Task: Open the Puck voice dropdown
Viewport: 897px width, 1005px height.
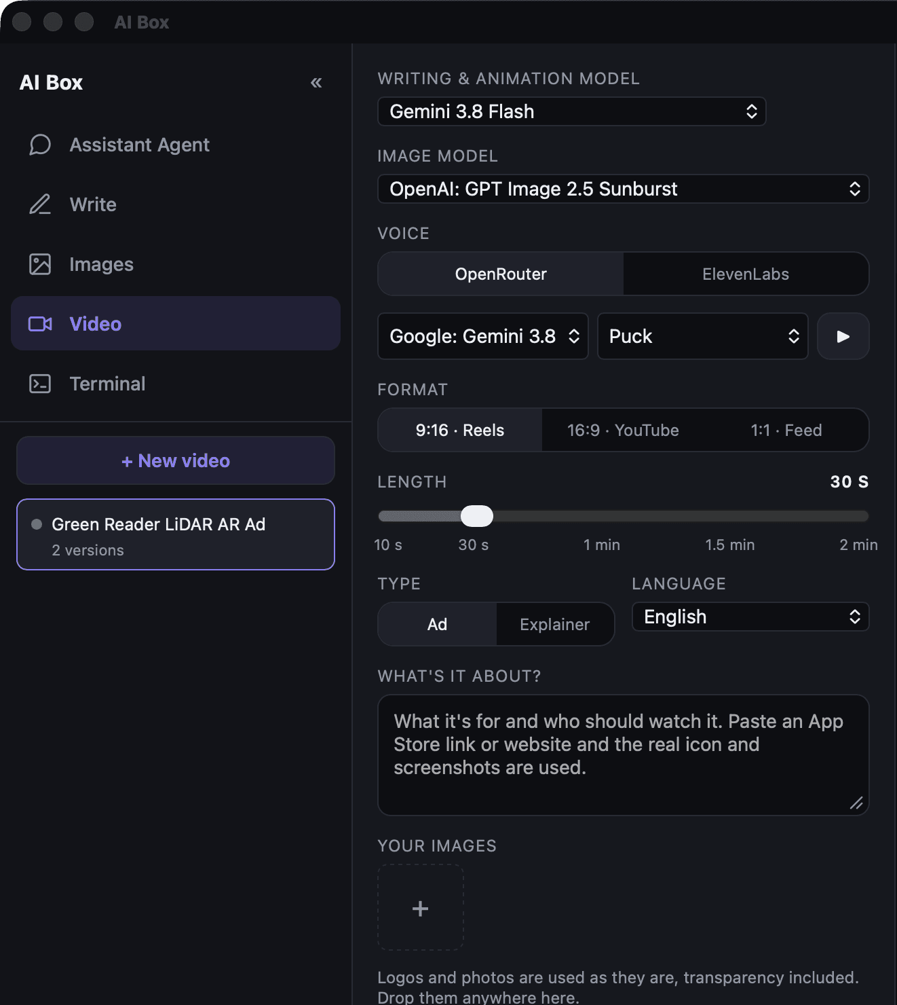Action: [703, 336]
